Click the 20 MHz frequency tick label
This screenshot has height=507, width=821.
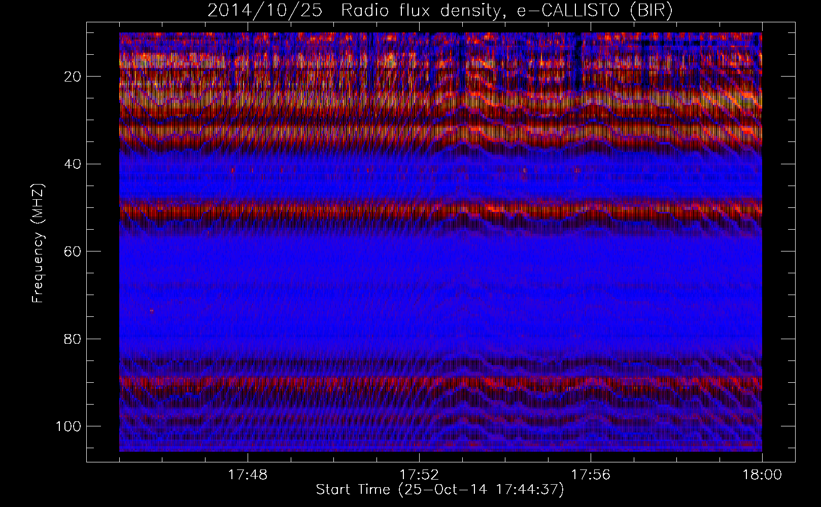click(73, 77)
